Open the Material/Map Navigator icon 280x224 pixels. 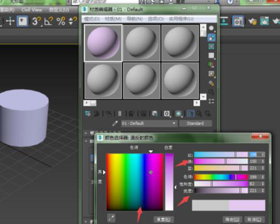[x=212, y=101]
